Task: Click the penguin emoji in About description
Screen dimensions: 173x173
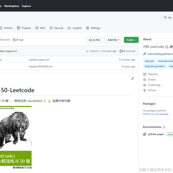Action: tap(167, 47)
